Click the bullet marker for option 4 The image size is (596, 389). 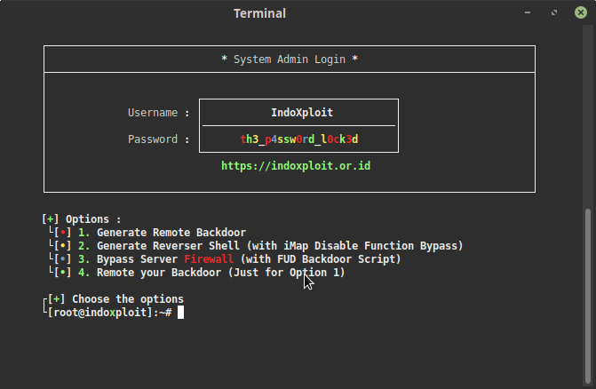coord(62,273)
